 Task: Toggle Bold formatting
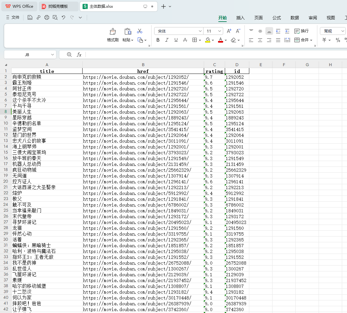pos(158,40)
